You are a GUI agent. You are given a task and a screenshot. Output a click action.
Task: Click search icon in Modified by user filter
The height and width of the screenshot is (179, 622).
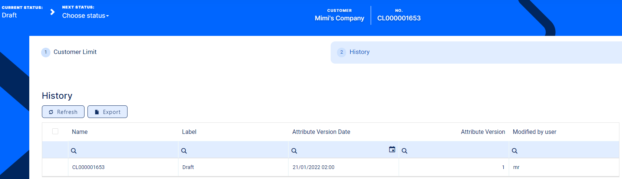coord(515,151)
